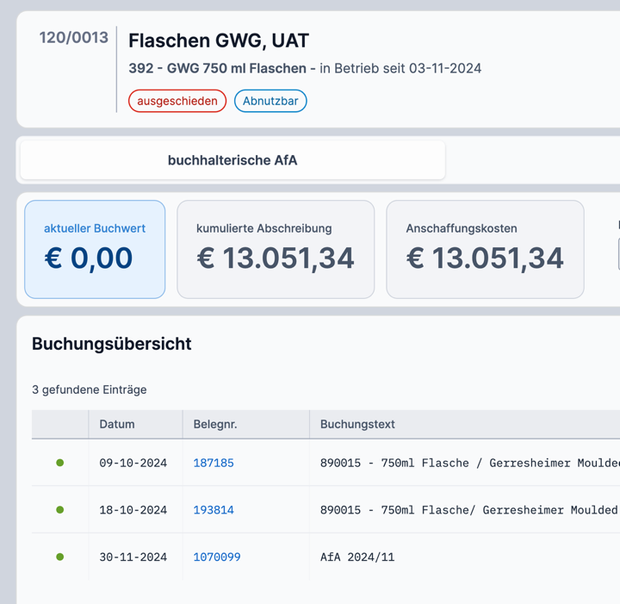This screenshot has height=604, width=620.
Task: Click the green status dot for 09-10-2024
Action: 59,463
